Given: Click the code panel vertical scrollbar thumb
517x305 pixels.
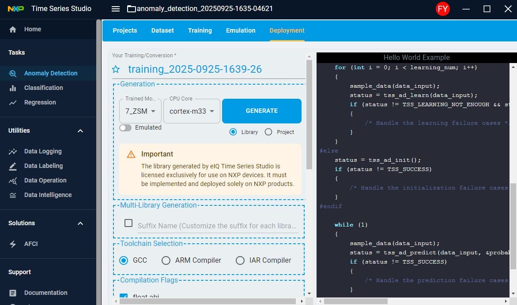Looking at the screenshot, I should click(513, 226).
